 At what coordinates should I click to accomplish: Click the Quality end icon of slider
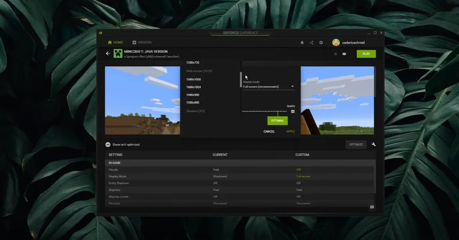293,112
